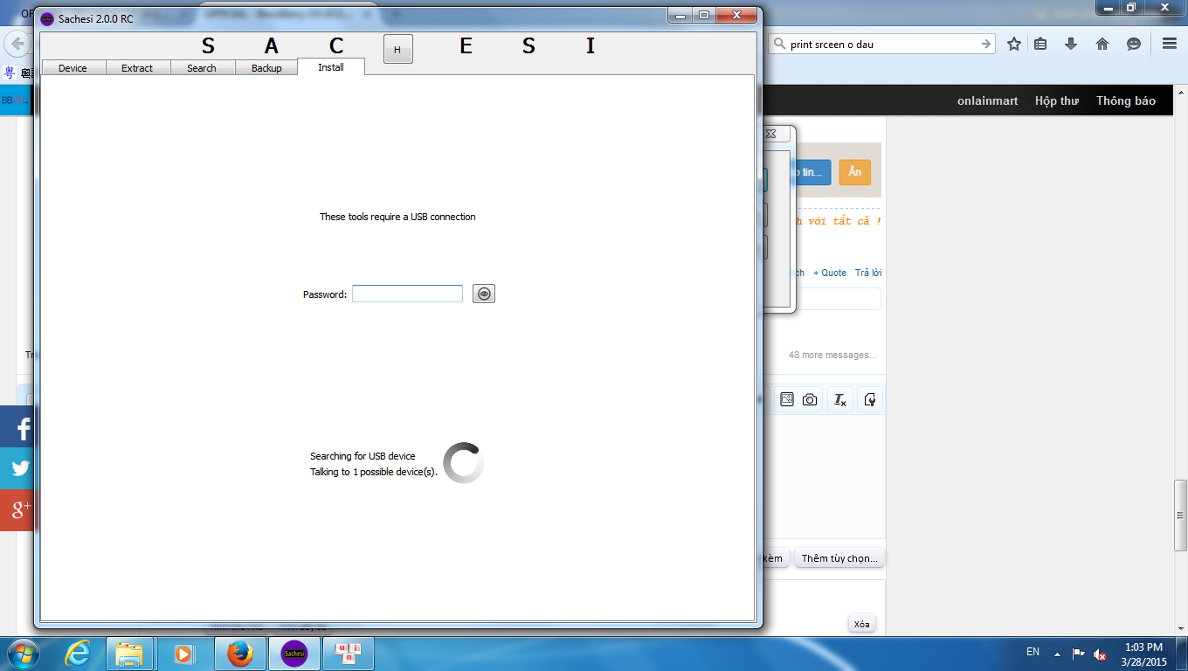Click the remove formatting Tx icon
Screen dimensions: 1188x671
coord(839,399)
